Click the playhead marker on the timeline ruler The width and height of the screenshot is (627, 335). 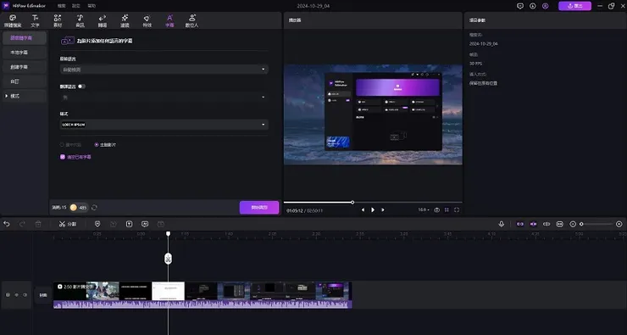click(169, 234)
